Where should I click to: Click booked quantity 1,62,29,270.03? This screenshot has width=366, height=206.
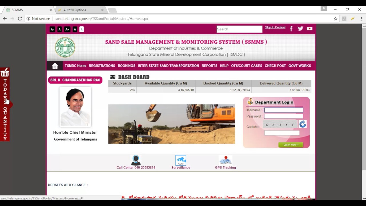[x=240, y=90]
